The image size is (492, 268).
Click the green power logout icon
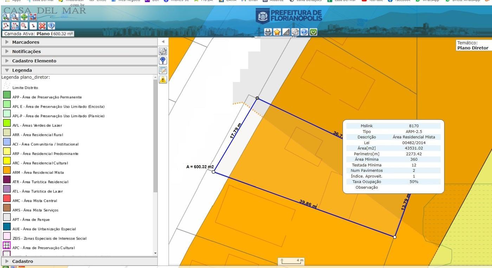[x=313, y=32]
